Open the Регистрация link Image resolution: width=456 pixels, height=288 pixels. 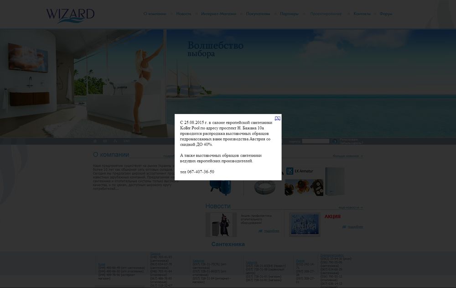pyautogui.click(x=348, y=140)
